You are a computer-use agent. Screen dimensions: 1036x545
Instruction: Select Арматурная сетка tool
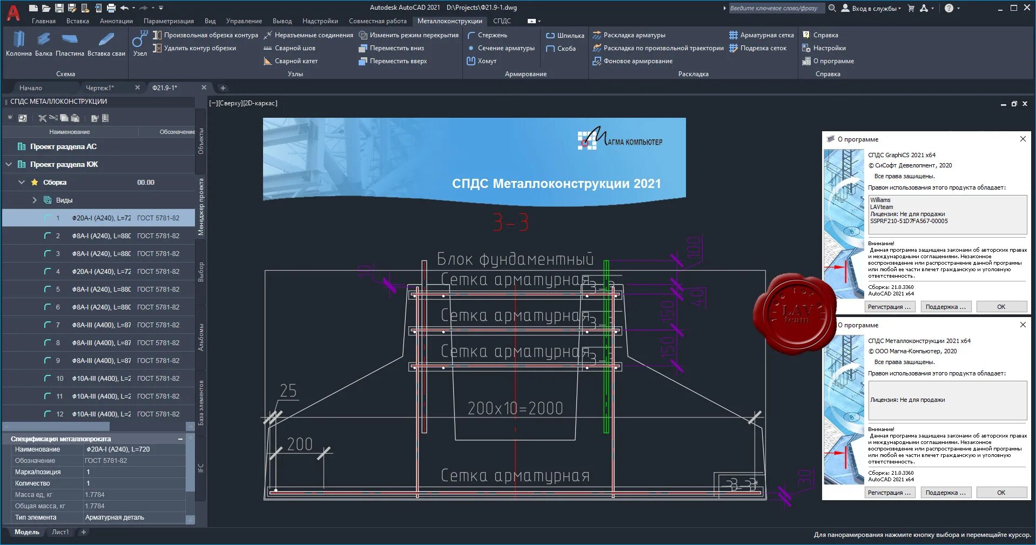click(x=762, y=35)
